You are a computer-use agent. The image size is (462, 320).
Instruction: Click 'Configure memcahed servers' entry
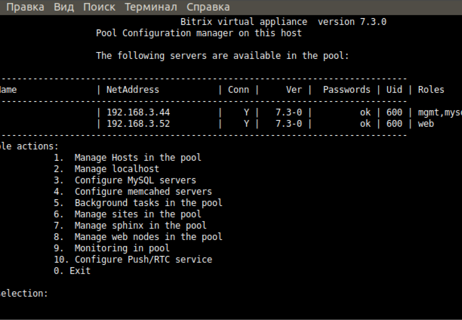tap(143, 191)
